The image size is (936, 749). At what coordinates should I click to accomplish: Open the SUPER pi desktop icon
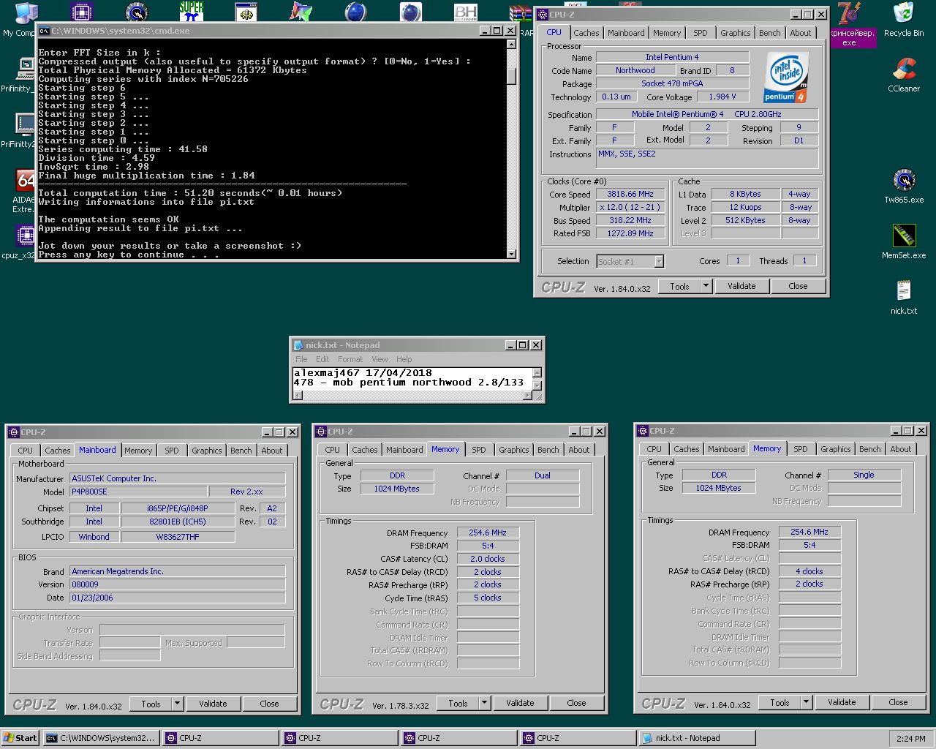[192, 12]
